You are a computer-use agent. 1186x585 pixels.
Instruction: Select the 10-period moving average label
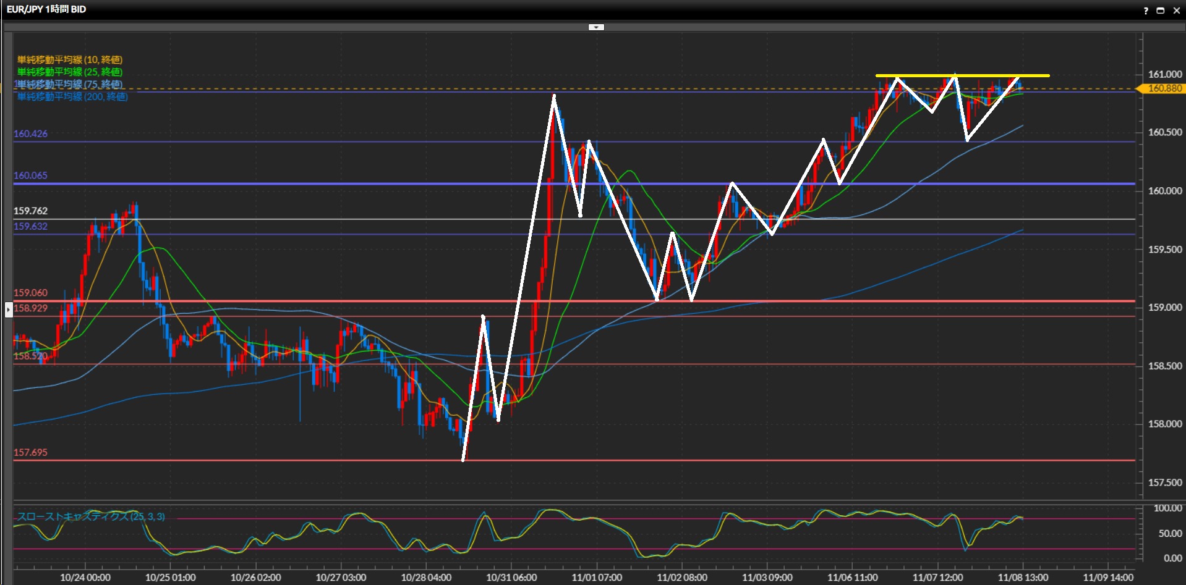pos(69,60)
